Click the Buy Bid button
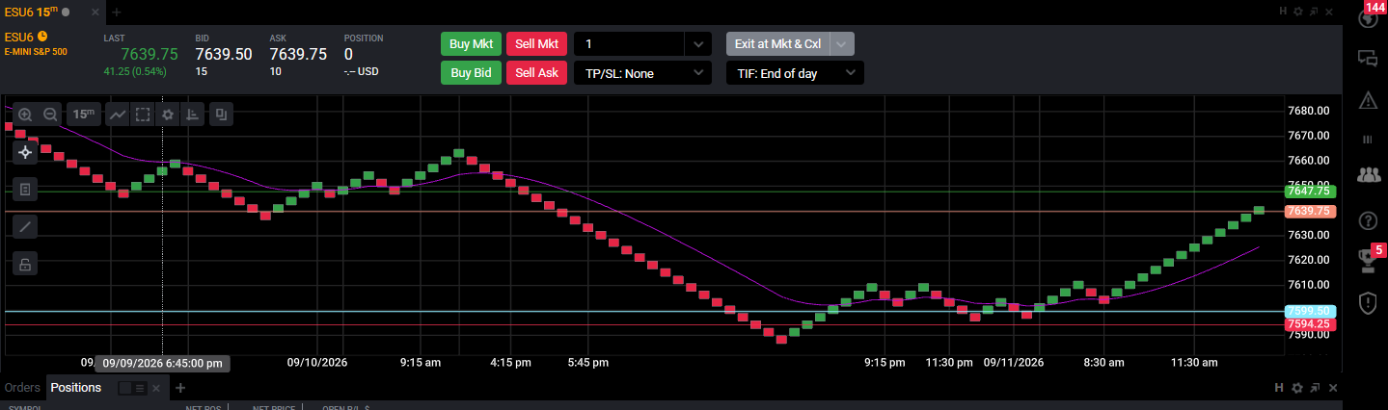Viewport: 1388px width, 410px height. 471,73
